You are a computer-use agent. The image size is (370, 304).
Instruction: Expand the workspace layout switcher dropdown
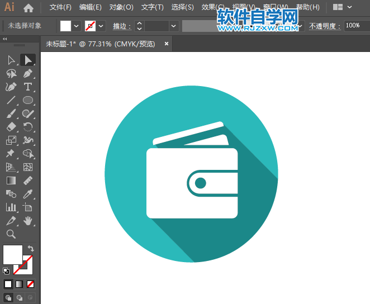click(x=350, y=7)
